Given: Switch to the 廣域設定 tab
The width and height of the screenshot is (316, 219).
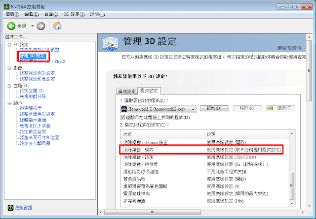Looking at the screenshot, I should tap(127, 92).
